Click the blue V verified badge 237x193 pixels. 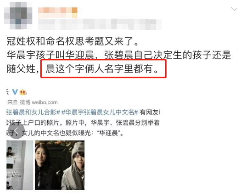pos(15,92)
